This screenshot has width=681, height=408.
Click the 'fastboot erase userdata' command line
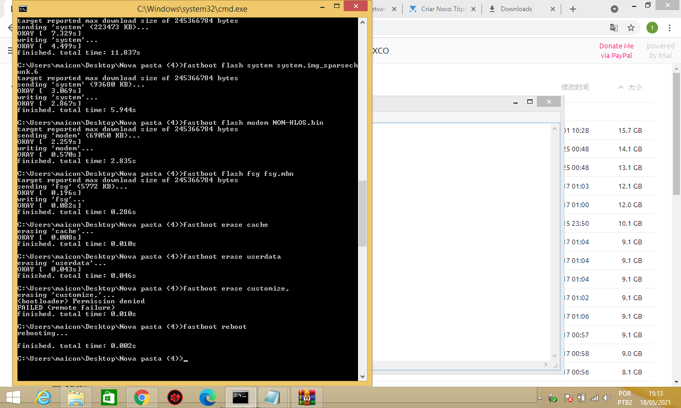coord(149,257)
